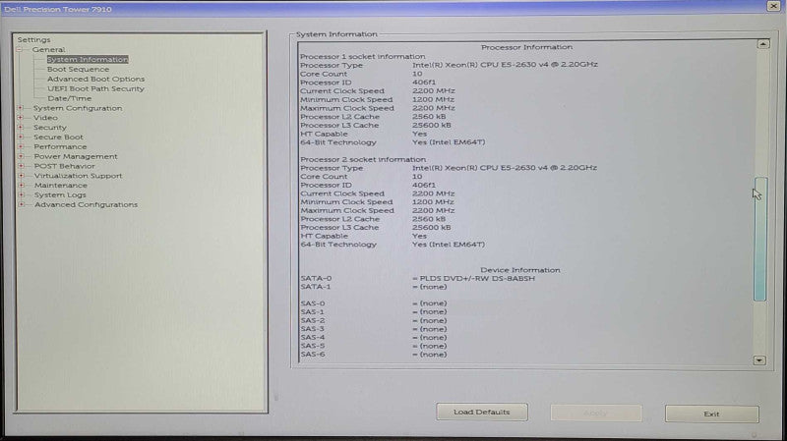Image resolution: width=787 pixels, height=441 pixels.
Task: Expand the Virtualization Support node
Action: point(21,176)
